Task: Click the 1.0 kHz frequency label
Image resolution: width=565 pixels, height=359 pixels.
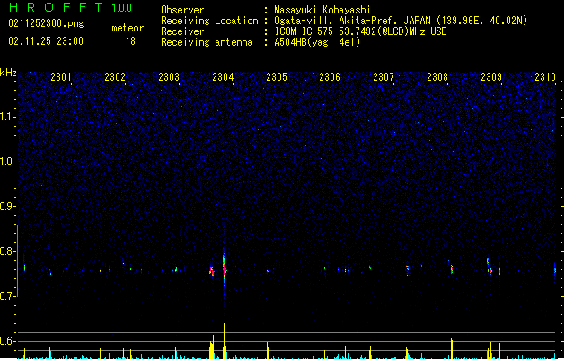Action: (x=6, y=162)
